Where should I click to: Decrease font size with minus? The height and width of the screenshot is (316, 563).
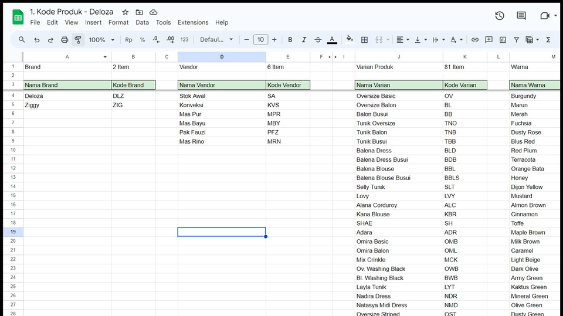click(246, 39)
